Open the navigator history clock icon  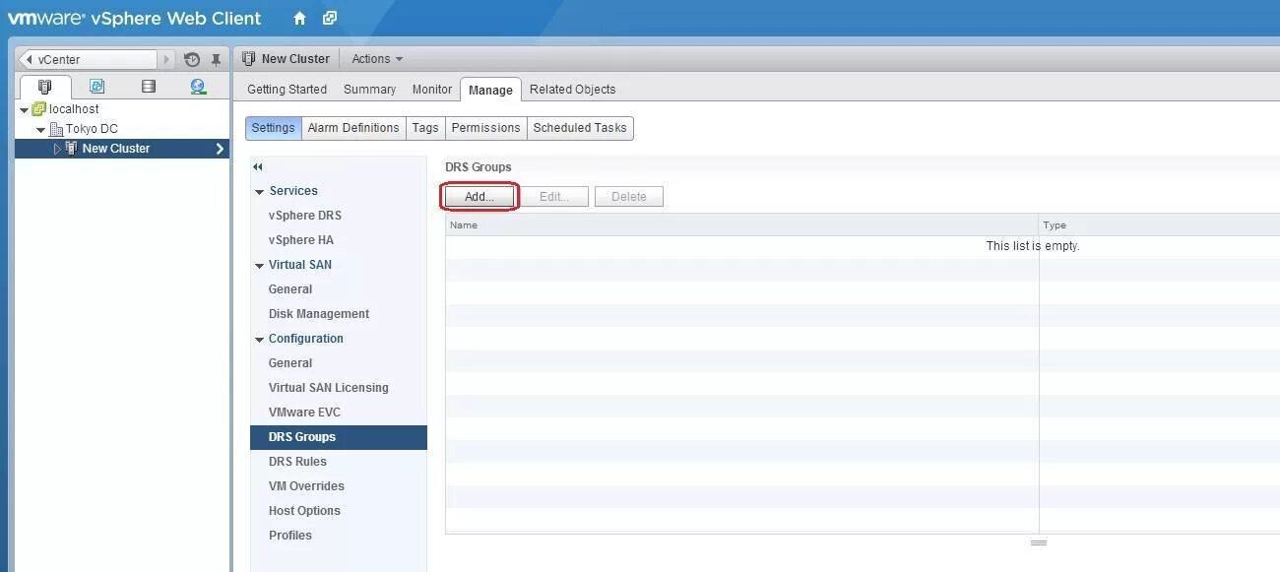point(192,59)
